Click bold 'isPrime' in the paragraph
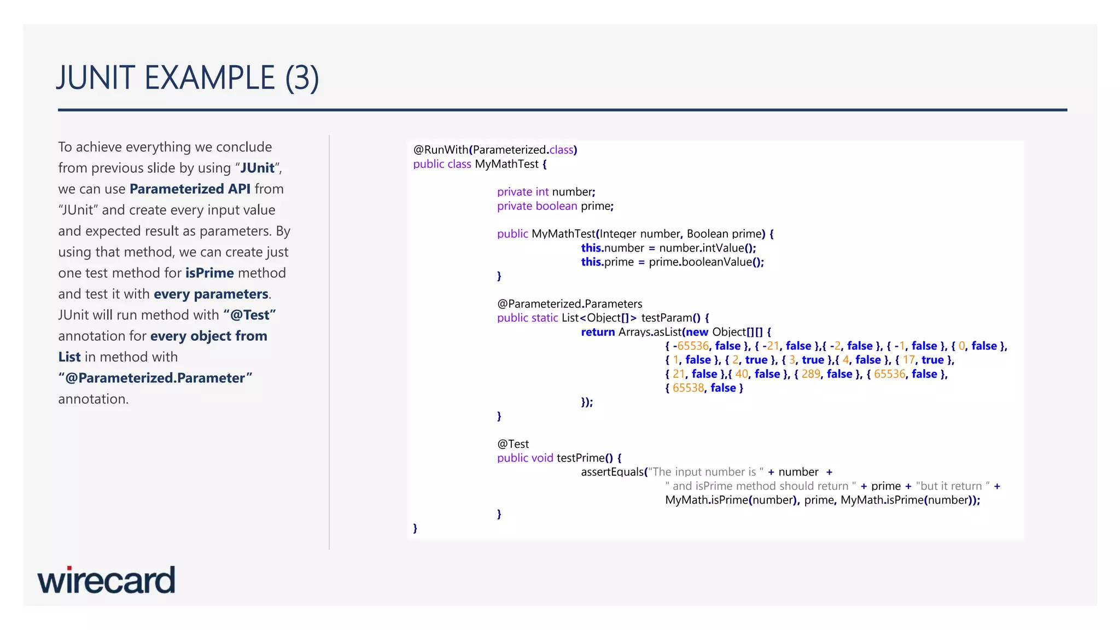Image resolution: width=1120 pixels, height=630 pixels. tap(209, 273)
